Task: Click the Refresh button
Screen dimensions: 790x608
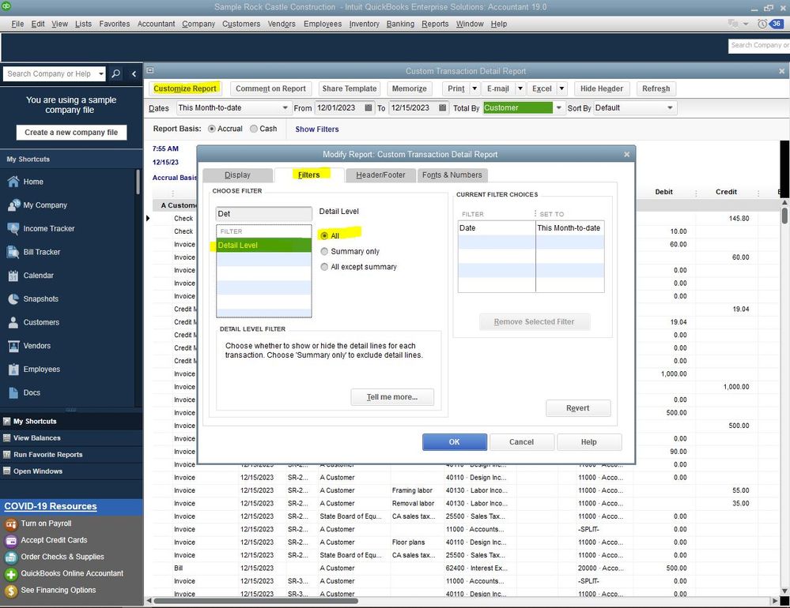Action: point(656,88)
